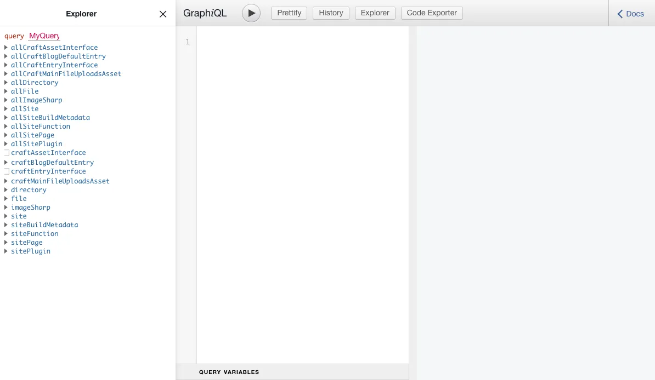Edit the MyQuery name field
The width and height of the screenshot is (655, 380).
pyautogui.click(x=44, y=36)
